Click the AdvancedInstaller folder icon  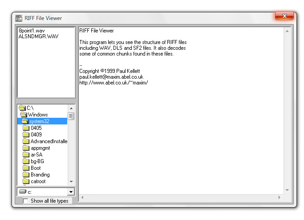(26, 141)
